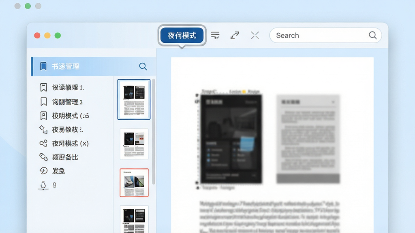This screenshot has height=233, width=415.
Task: Select the 夜易皈攲 list item
Action: click(x=68, y=129)
